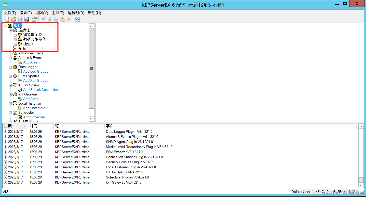Click the Alarms & Events bell icon
Viewport: 366px width, 197px height.
coord(15,58)
